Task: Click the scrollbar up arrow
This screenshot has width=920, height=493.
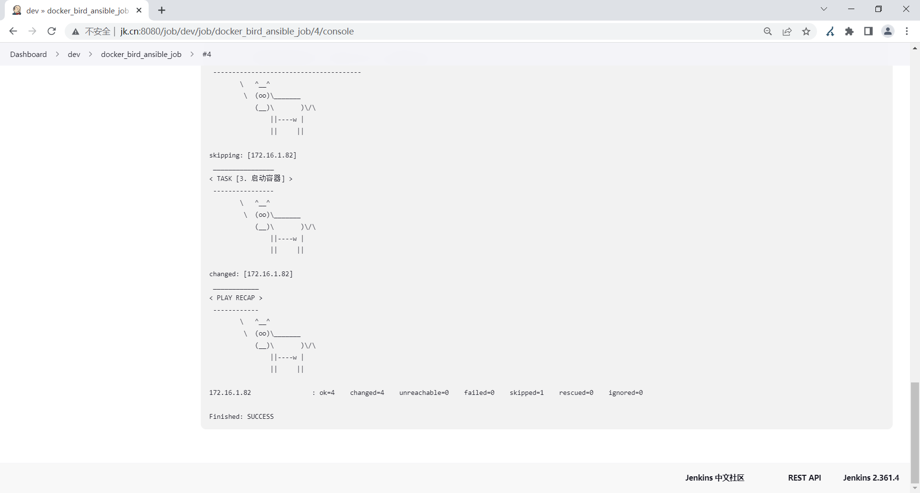Action: coord(915,48)
